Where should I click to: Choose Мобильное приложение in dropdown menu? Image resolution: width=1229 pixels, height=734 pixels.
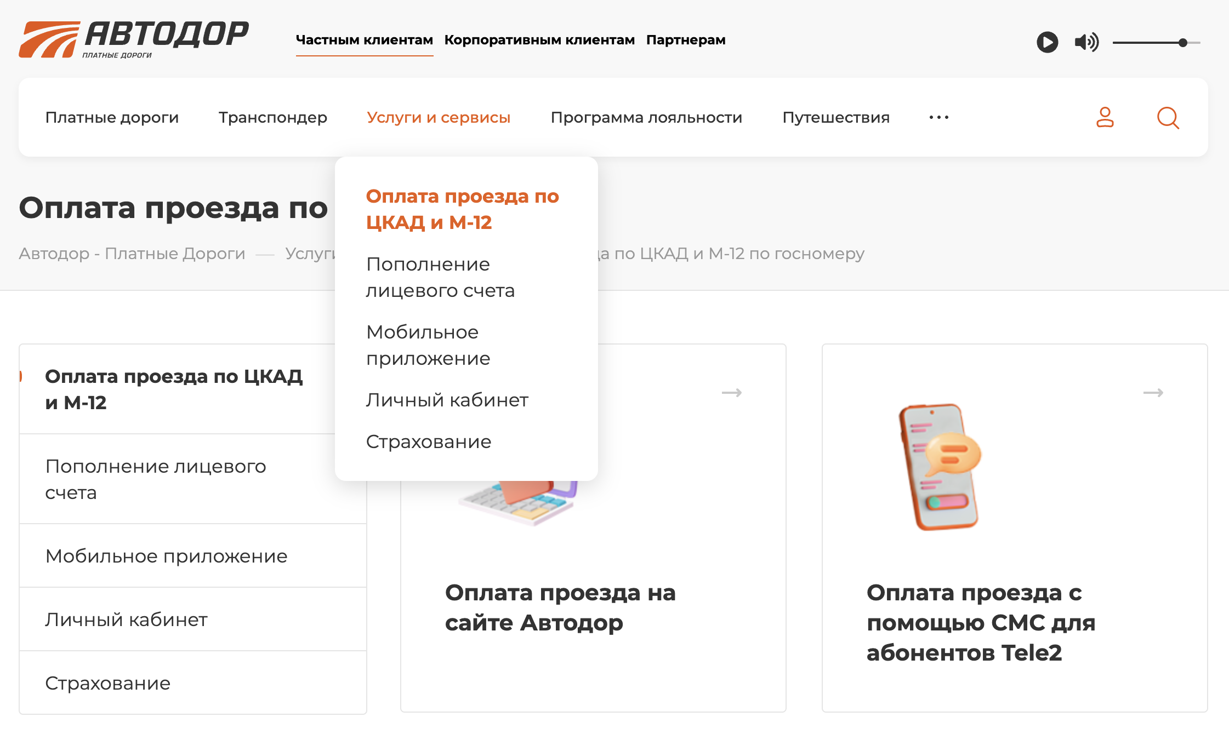click(428, 345)
